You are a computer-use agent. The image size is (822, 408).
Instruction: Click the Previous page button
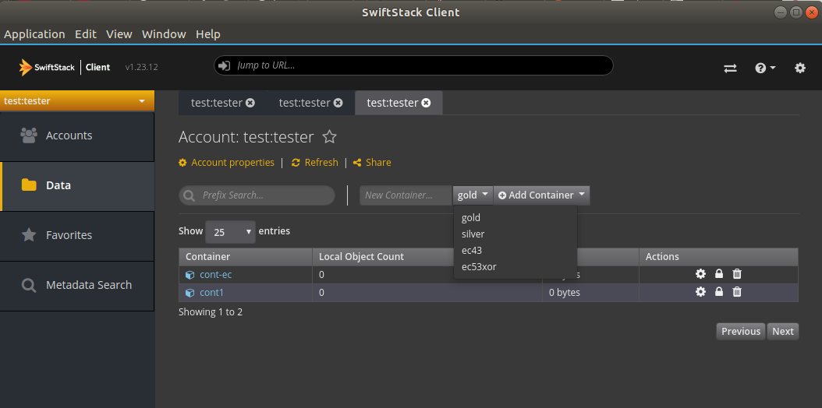pyautogui.click(x=741, y=331)
